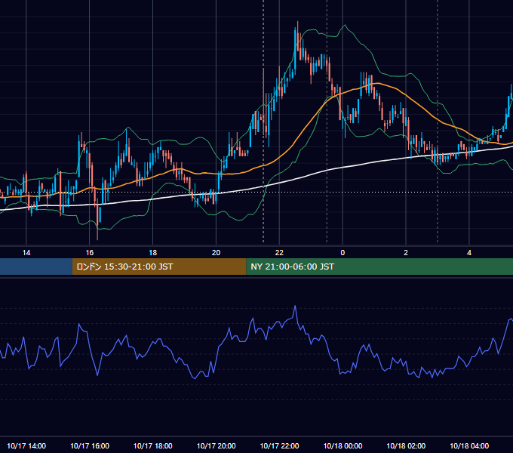Click the 16 hour axis label
Image resolution: width=513 pixels, height=453 pixels.
click(89, 253)
